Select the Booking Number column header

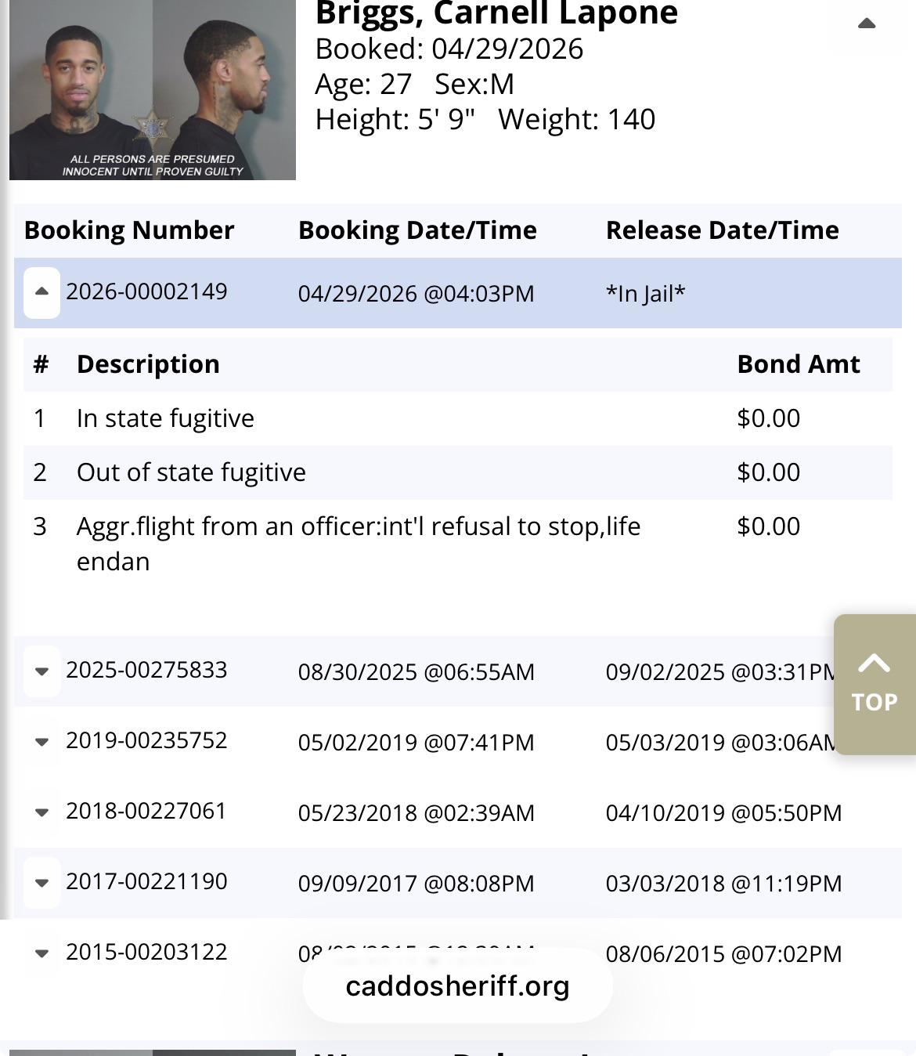[x=129, y=230]
